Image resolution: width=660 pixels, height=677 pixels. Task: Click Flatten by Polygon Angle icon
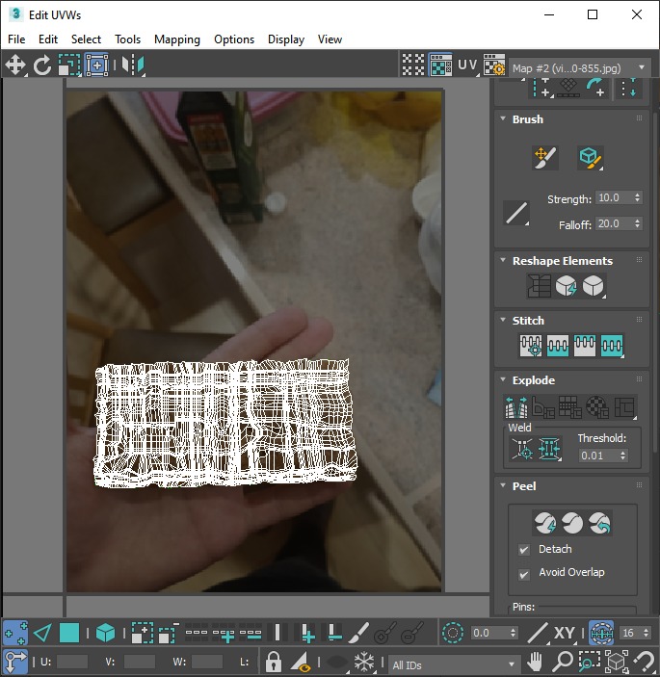[x=543, y=407]
